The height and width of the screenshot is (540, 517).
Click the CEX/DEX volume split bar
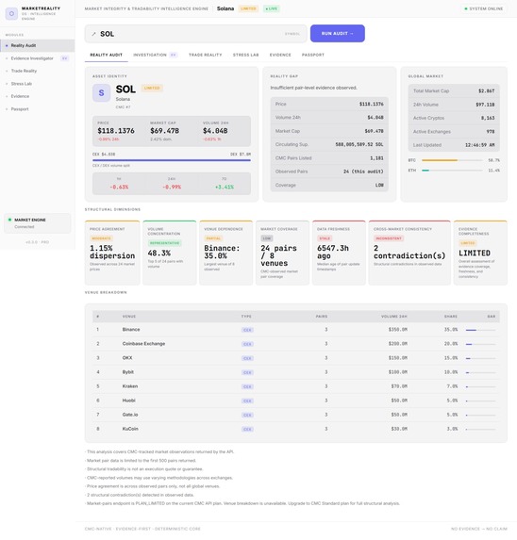(x=172, y=160)
